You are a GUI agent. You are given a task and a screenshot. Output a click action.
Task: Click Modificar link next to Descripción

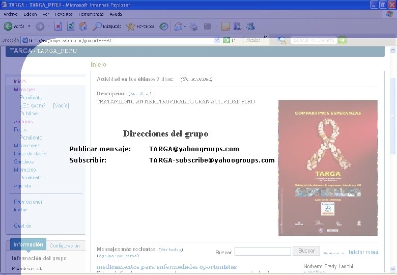point(140,94)
